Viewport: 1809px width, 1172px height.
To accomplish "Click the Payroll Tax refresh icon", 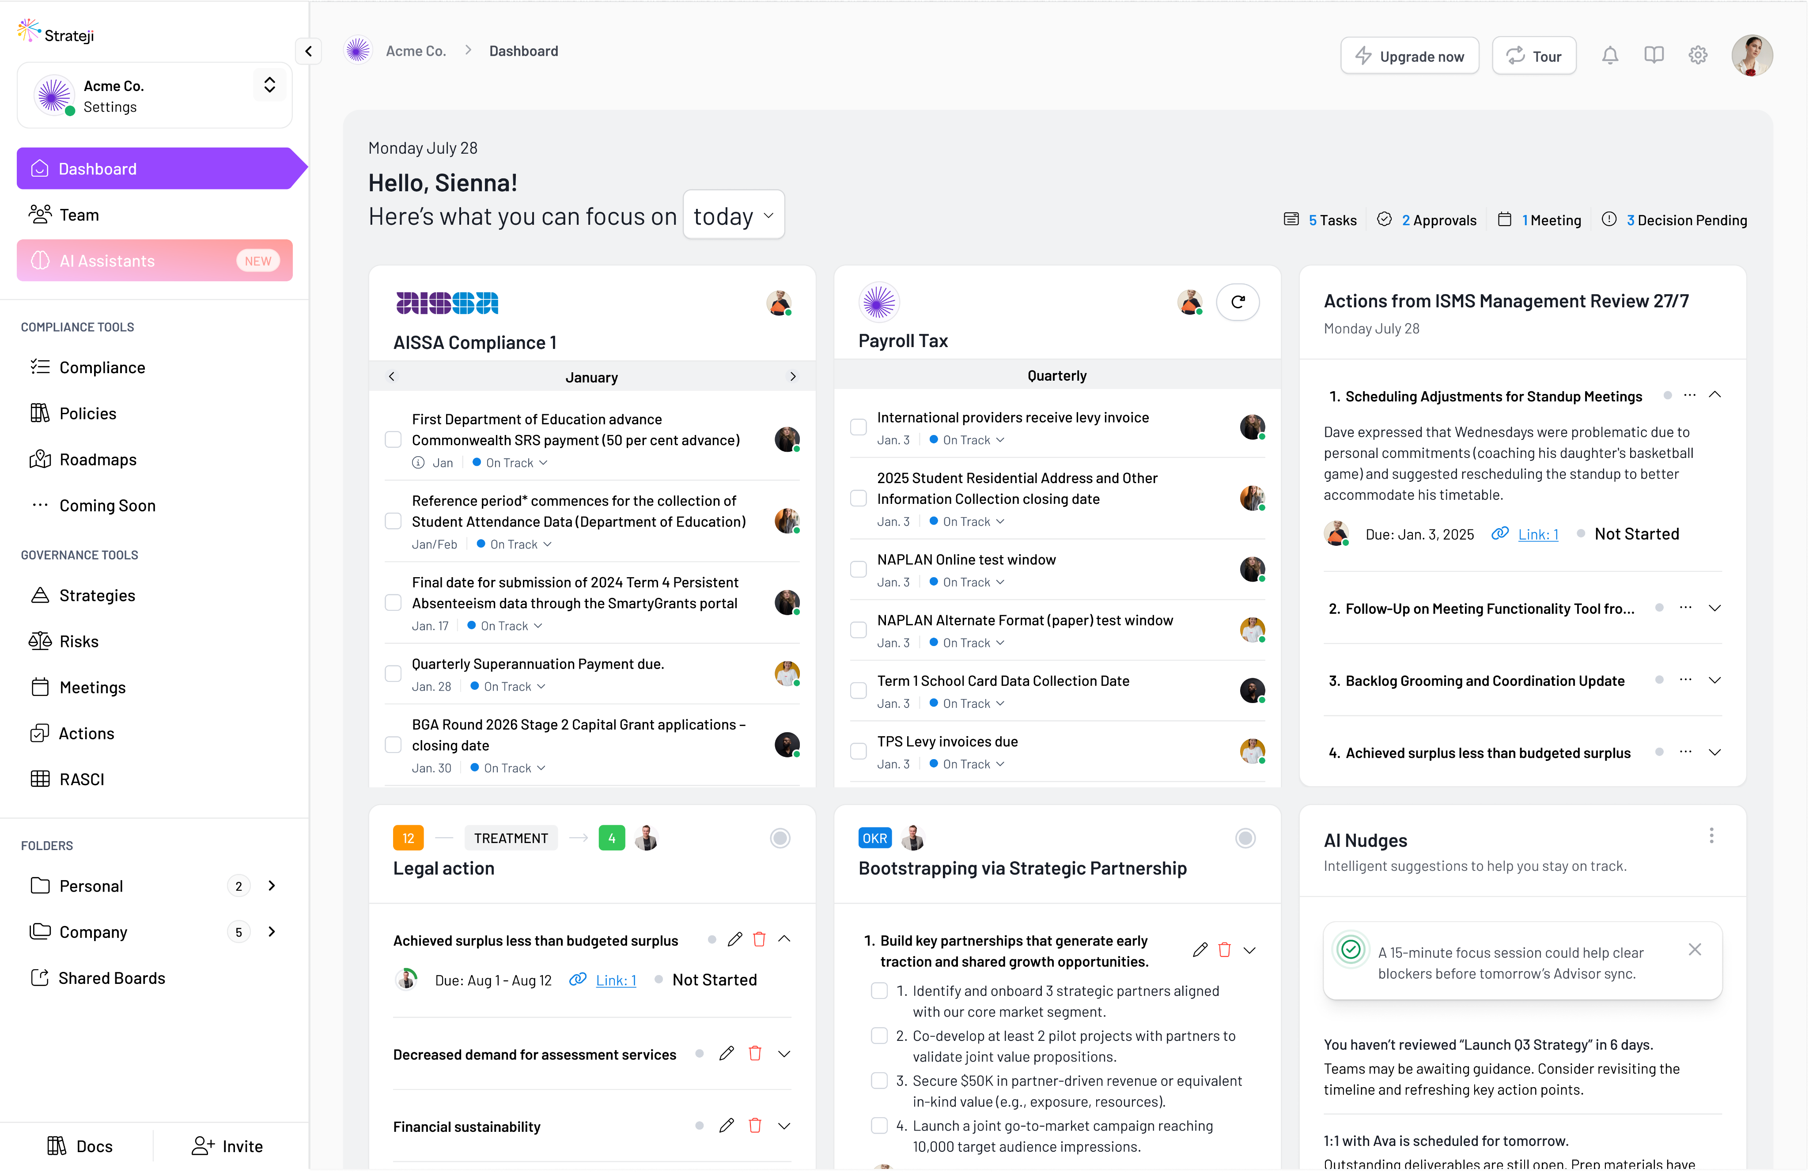I will click(1238, 302).
